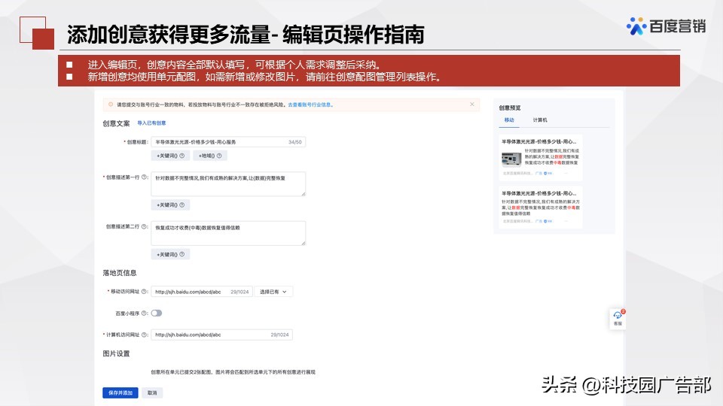Show help for 计算机访问网址 label
Screen dimensions: 723x406
(x=145, y=335)
